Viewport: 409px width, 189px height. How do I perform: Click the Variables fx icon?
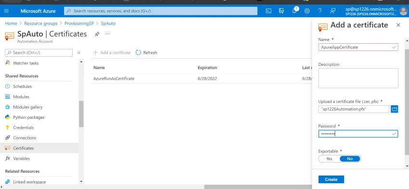(x=8, y=158)
